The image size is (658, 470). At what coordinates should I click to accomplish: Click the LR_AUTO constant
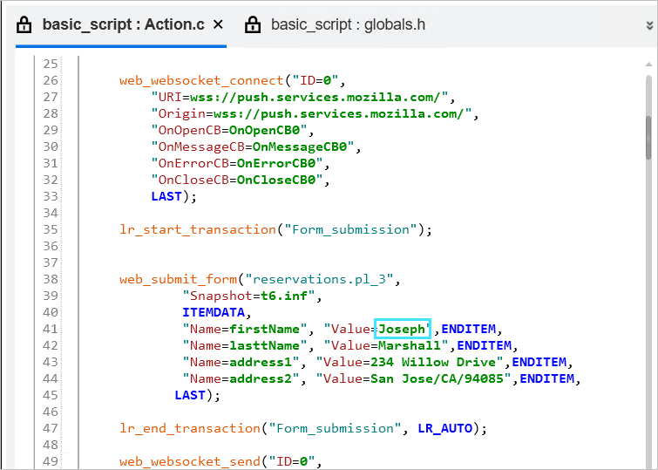tap(444, 428)
